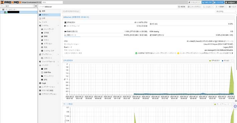Click the Proxmox logo

(11, 2)
